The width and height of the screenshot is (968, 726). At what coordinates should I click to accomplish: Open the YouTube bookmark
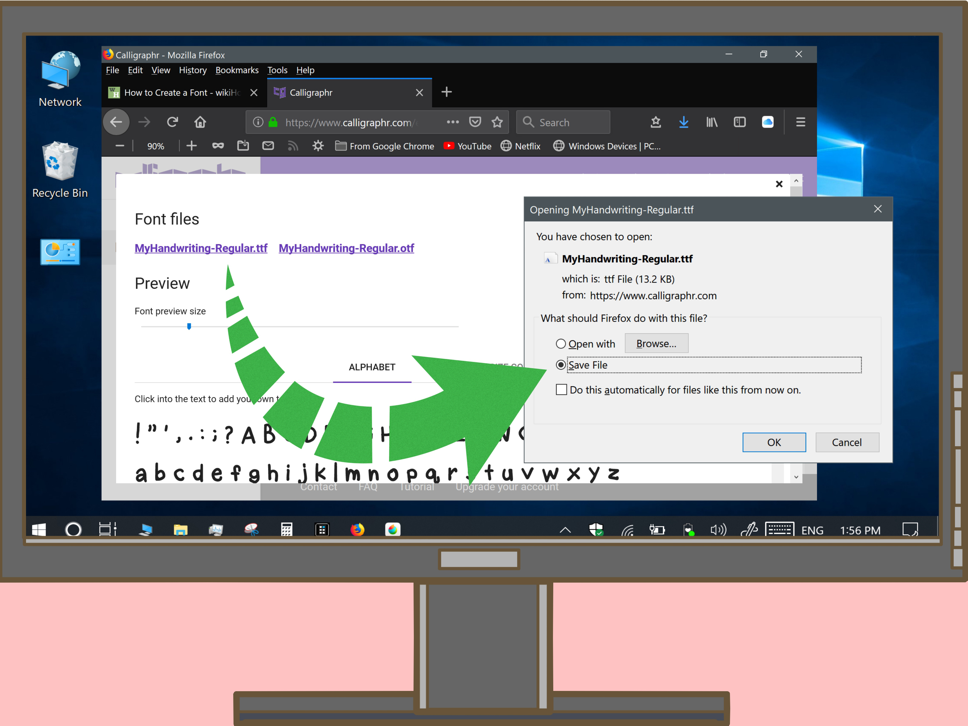pos(467,146)
